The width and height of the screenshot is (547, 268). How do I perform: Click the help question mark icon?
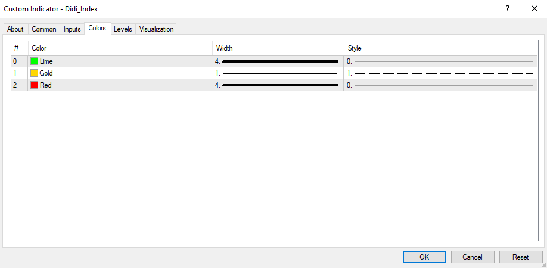click(508, 9)
